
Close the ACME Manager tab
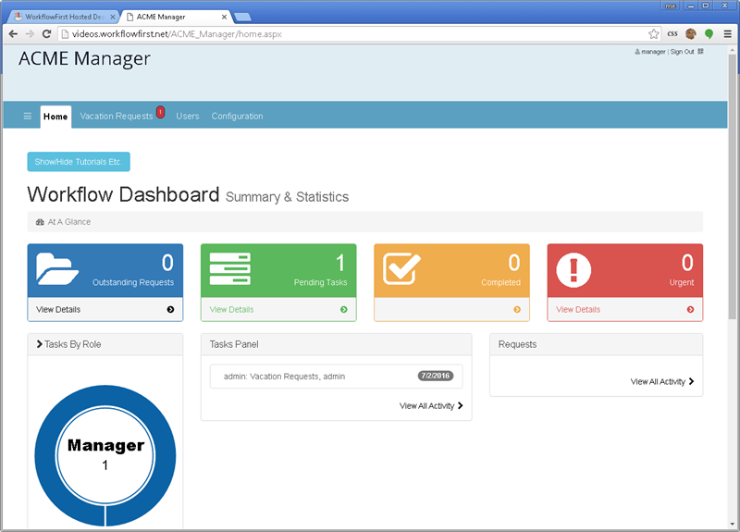(x=224, y=17)
